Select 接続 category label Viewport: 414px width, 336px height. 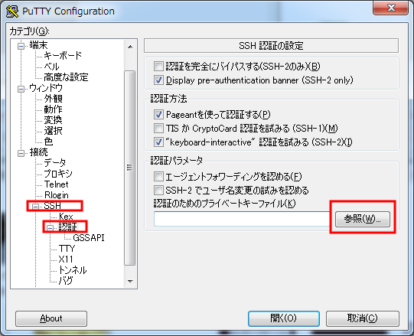pyautogui.click(x=38, y=152)
